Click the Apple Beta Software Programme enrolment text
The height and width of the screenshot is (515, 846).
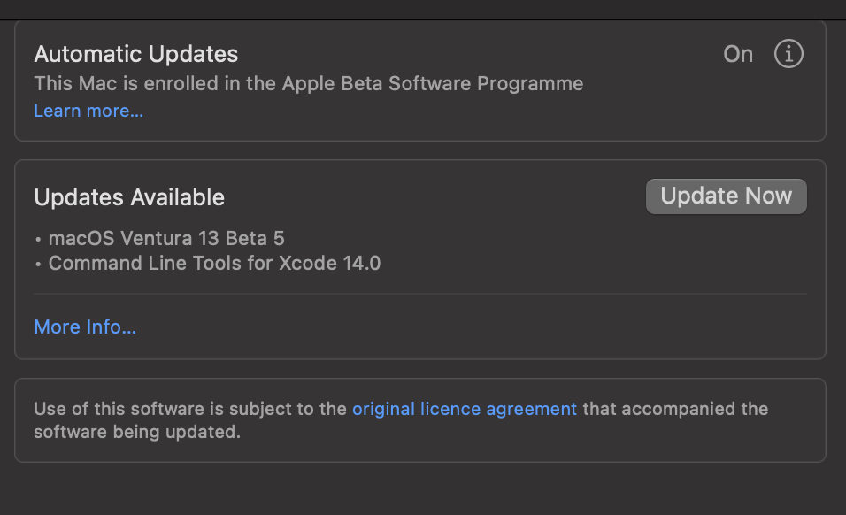pos(308,84)
